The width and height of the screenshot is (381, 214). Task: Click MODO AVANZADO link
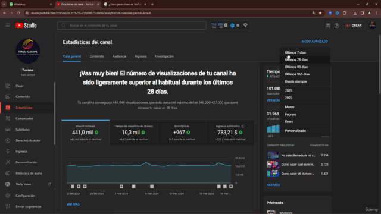(315, 42)
